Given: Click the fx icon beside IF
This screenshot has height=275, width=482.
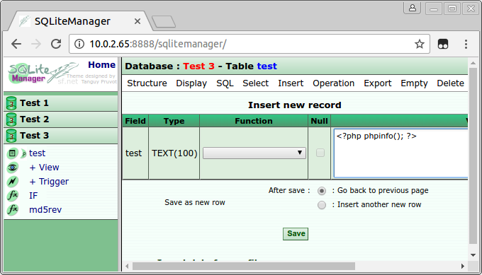Looking at the screenshot, I should [x=12, y=196].
